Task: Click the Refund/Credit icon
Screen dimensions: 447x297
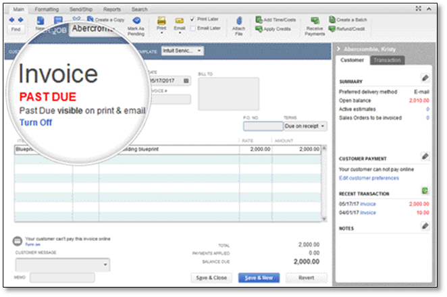Action: (x=332, y=29)
